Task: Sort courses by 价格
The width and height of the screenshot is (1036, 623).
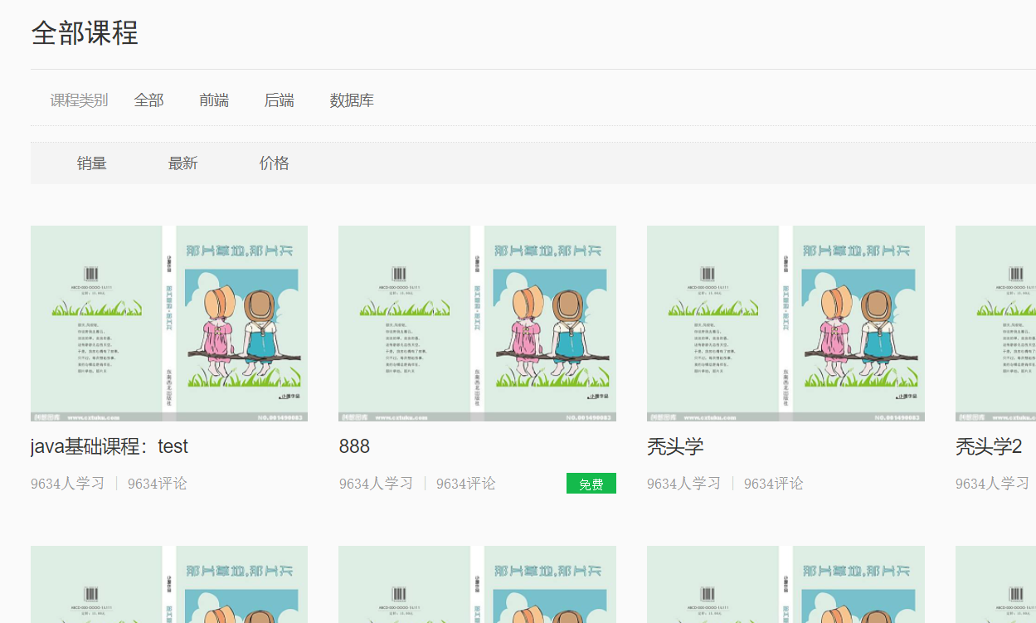Action: (274, 163)
